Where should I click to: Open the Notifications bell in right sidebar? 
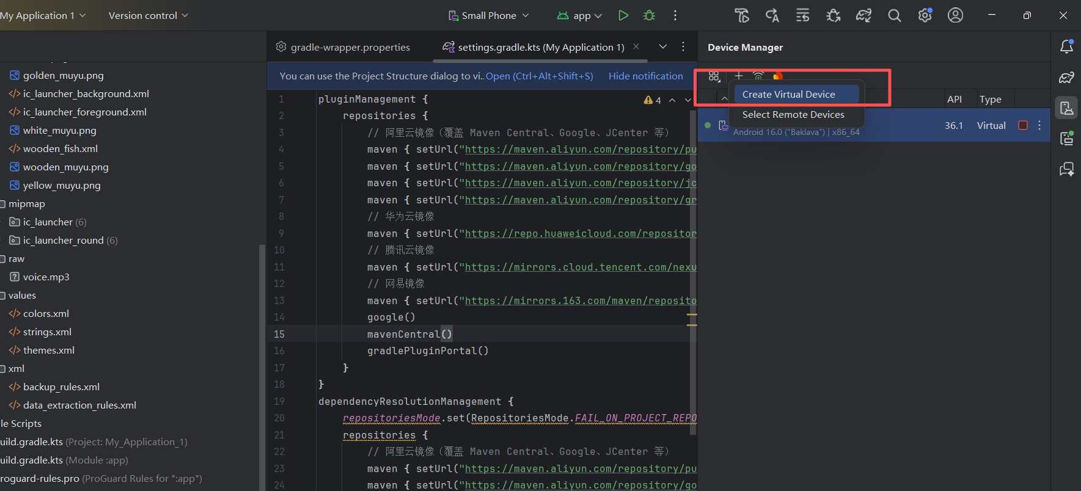(x=1066, y=46)
